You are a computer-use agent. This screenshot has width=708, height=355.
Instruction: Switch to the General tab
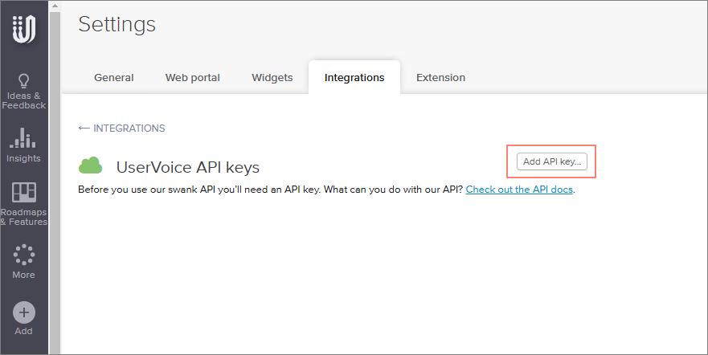pyautogui.click(x=114, y=78)
